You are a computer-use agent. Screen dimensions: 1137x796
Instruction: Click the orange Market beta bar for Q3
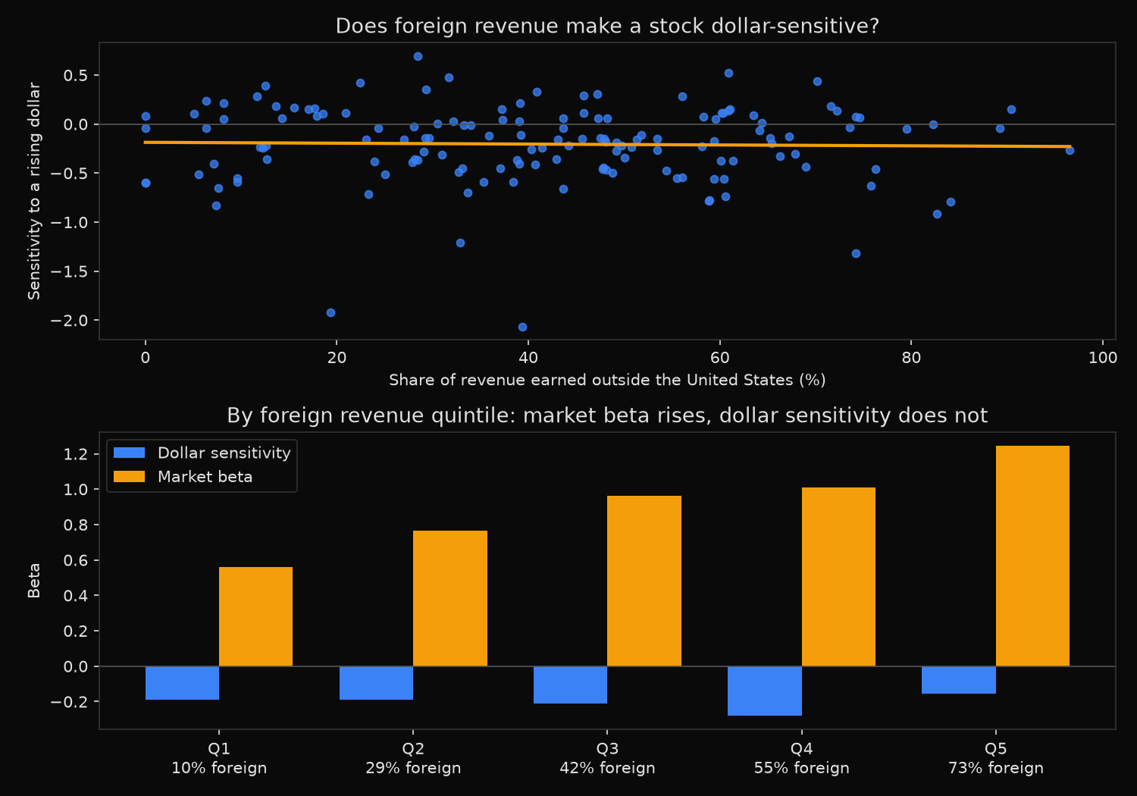pos(644,581)
